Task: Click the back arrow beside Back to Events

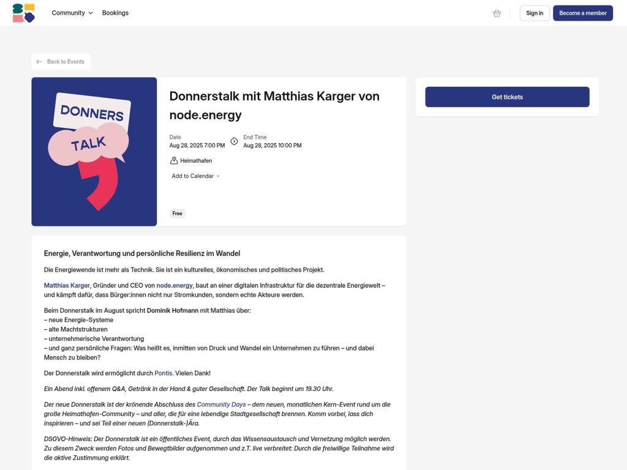Action: coord(39,61)
